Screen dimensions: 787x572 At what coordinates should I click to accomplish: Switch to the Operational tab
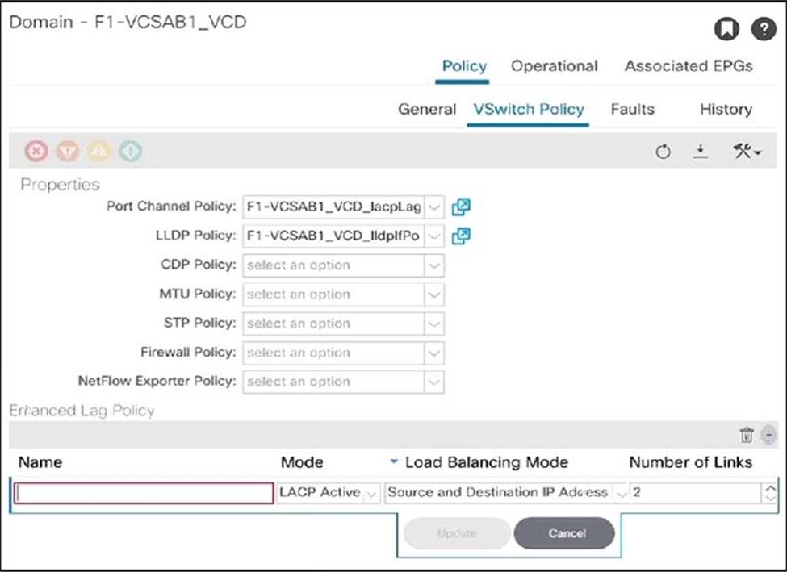[554, 66]
